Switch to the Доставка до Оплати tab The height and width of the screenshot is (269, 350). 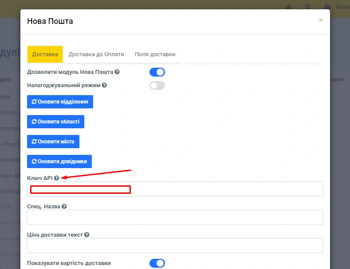tap(96, 54)
